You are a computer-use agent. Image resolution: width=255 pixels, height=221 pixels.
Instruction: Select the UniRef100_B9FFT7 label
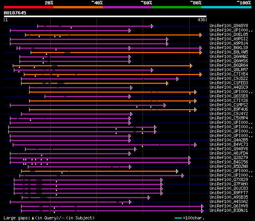tap(229, 193)
